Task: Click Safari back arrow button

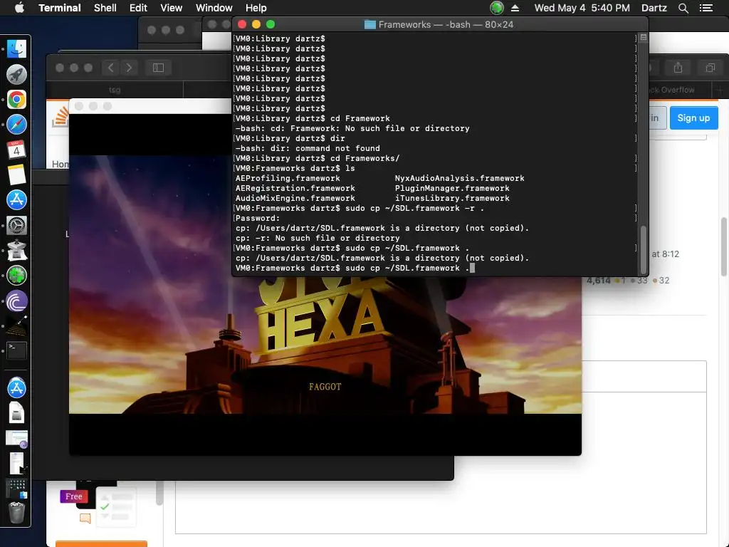Action: (110, 68)
